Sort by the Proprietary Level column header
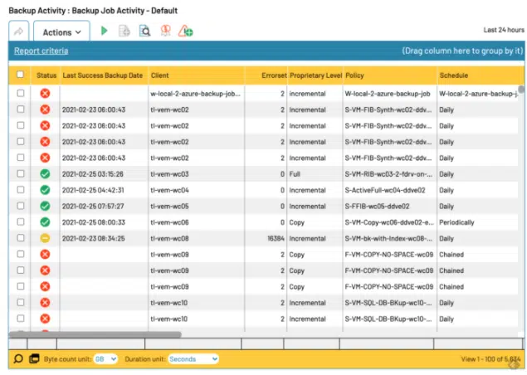527x375 pixels. click(x=315, y=75)
